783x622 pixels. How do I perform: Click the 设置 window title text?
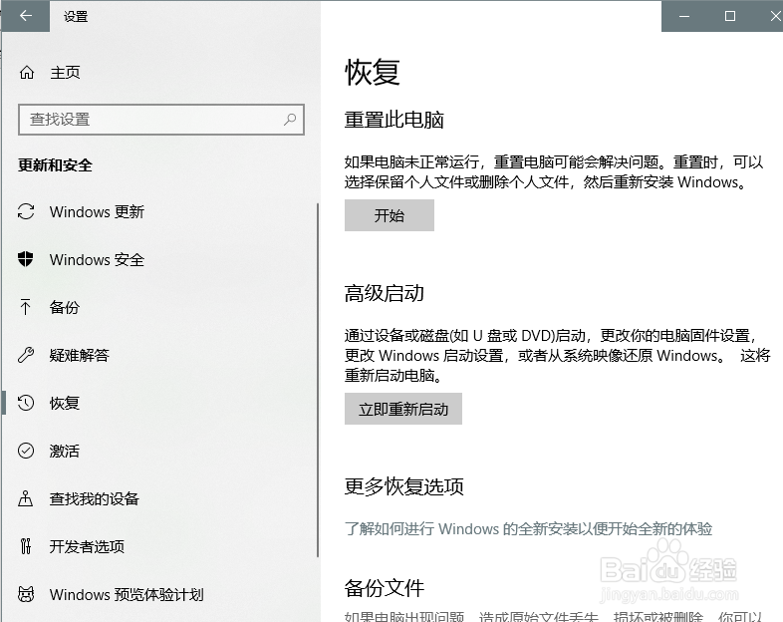click(x=76, y=17)
